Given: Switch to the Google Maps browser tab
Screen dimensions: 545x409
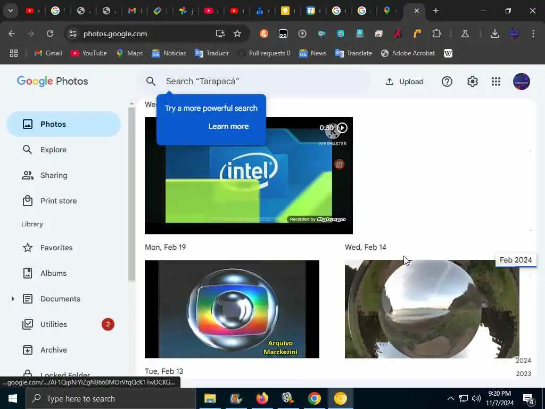Looking at the screenshot, I should (x=387, y=11).
